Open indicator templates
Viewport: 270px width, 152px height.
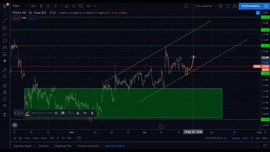(x=74, y=6)
